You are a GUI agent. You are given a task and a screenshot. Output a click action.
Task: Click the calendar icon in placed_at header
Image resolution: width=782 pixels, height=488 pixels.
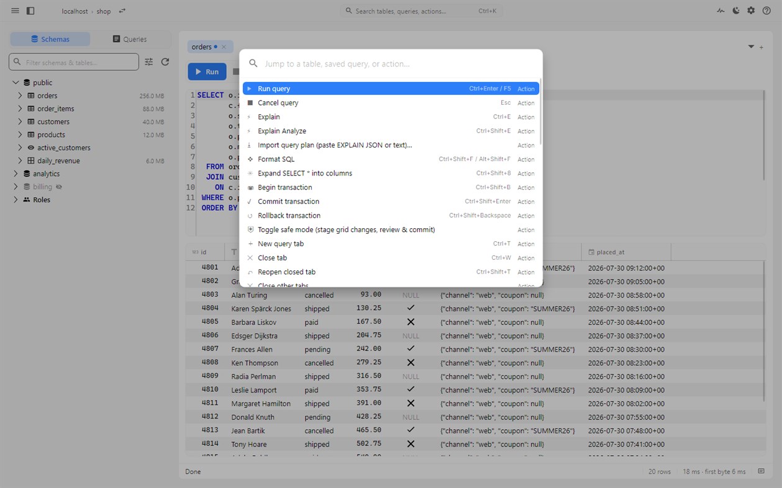point(591,252)
